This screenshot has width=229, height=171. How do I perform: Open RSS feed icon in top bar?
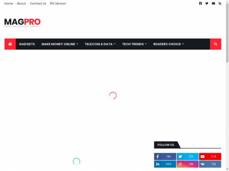point(220,3)
